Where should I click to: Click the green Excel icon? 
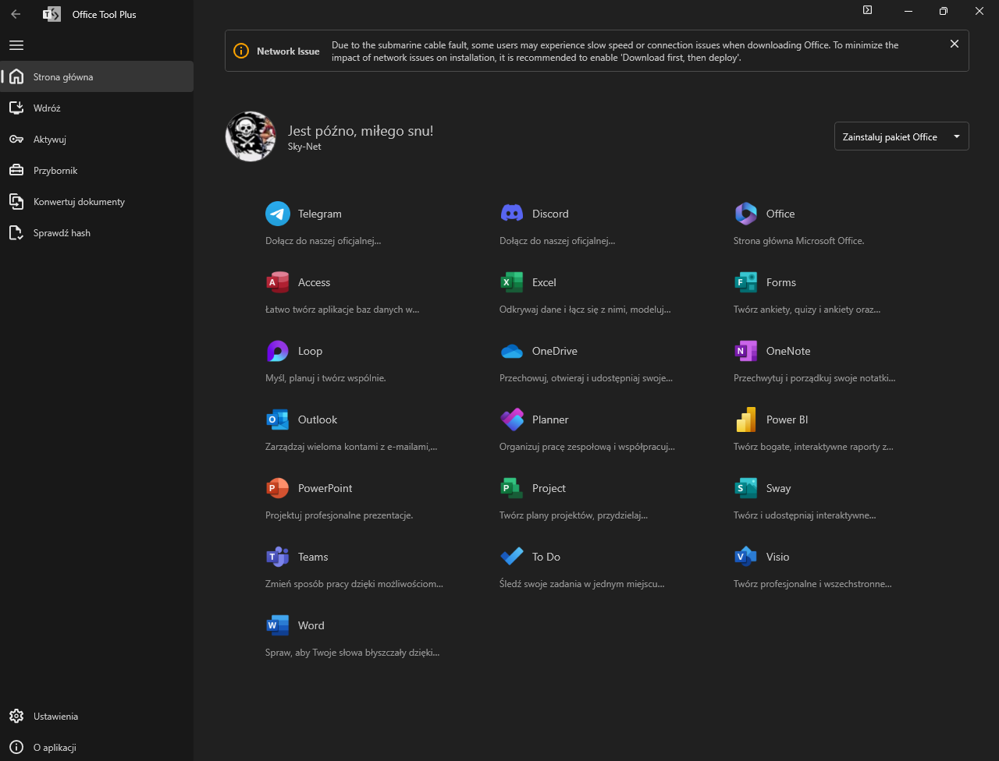[512, 282]
